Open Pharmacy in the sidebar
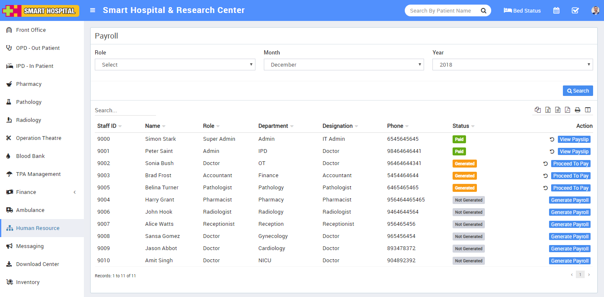The height and width of the screenshot is (297, 604). tap(29, 84)
